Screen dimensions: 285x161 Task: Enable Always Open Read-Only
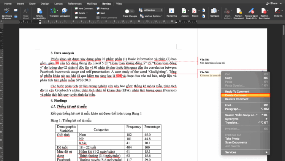251,11
